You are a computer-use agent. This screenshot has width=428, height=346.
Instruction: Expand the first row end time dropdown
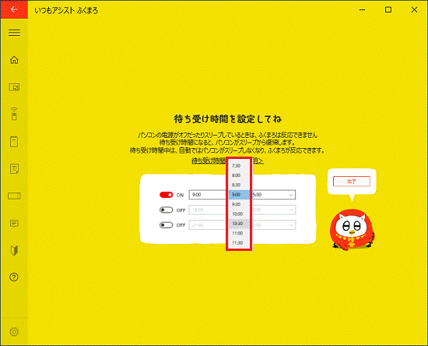[273, 195]
